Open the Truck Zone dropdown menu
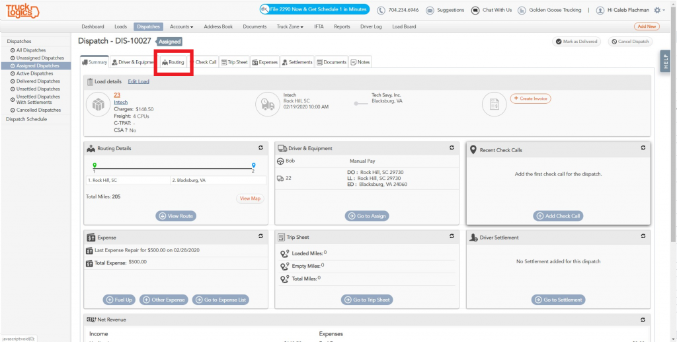 pyautogui.click(x=290, y=26)
